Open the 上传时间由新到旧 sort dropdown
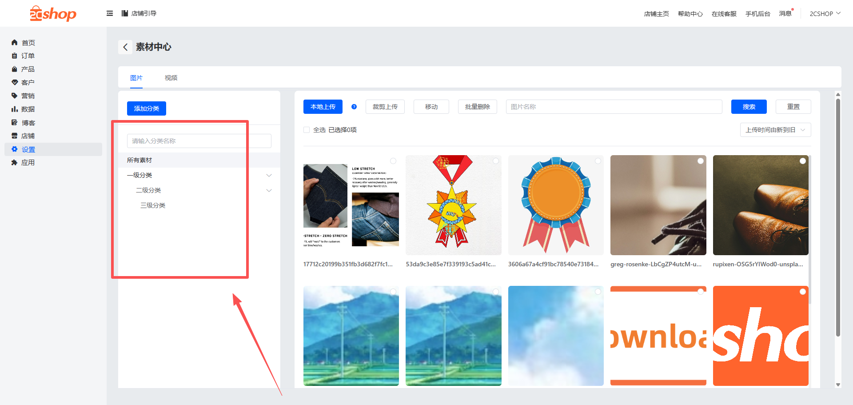 pos(775,130)
